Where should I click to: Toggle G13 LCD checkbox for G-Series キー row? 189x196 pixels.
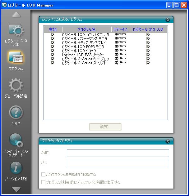tap(148, 59)
